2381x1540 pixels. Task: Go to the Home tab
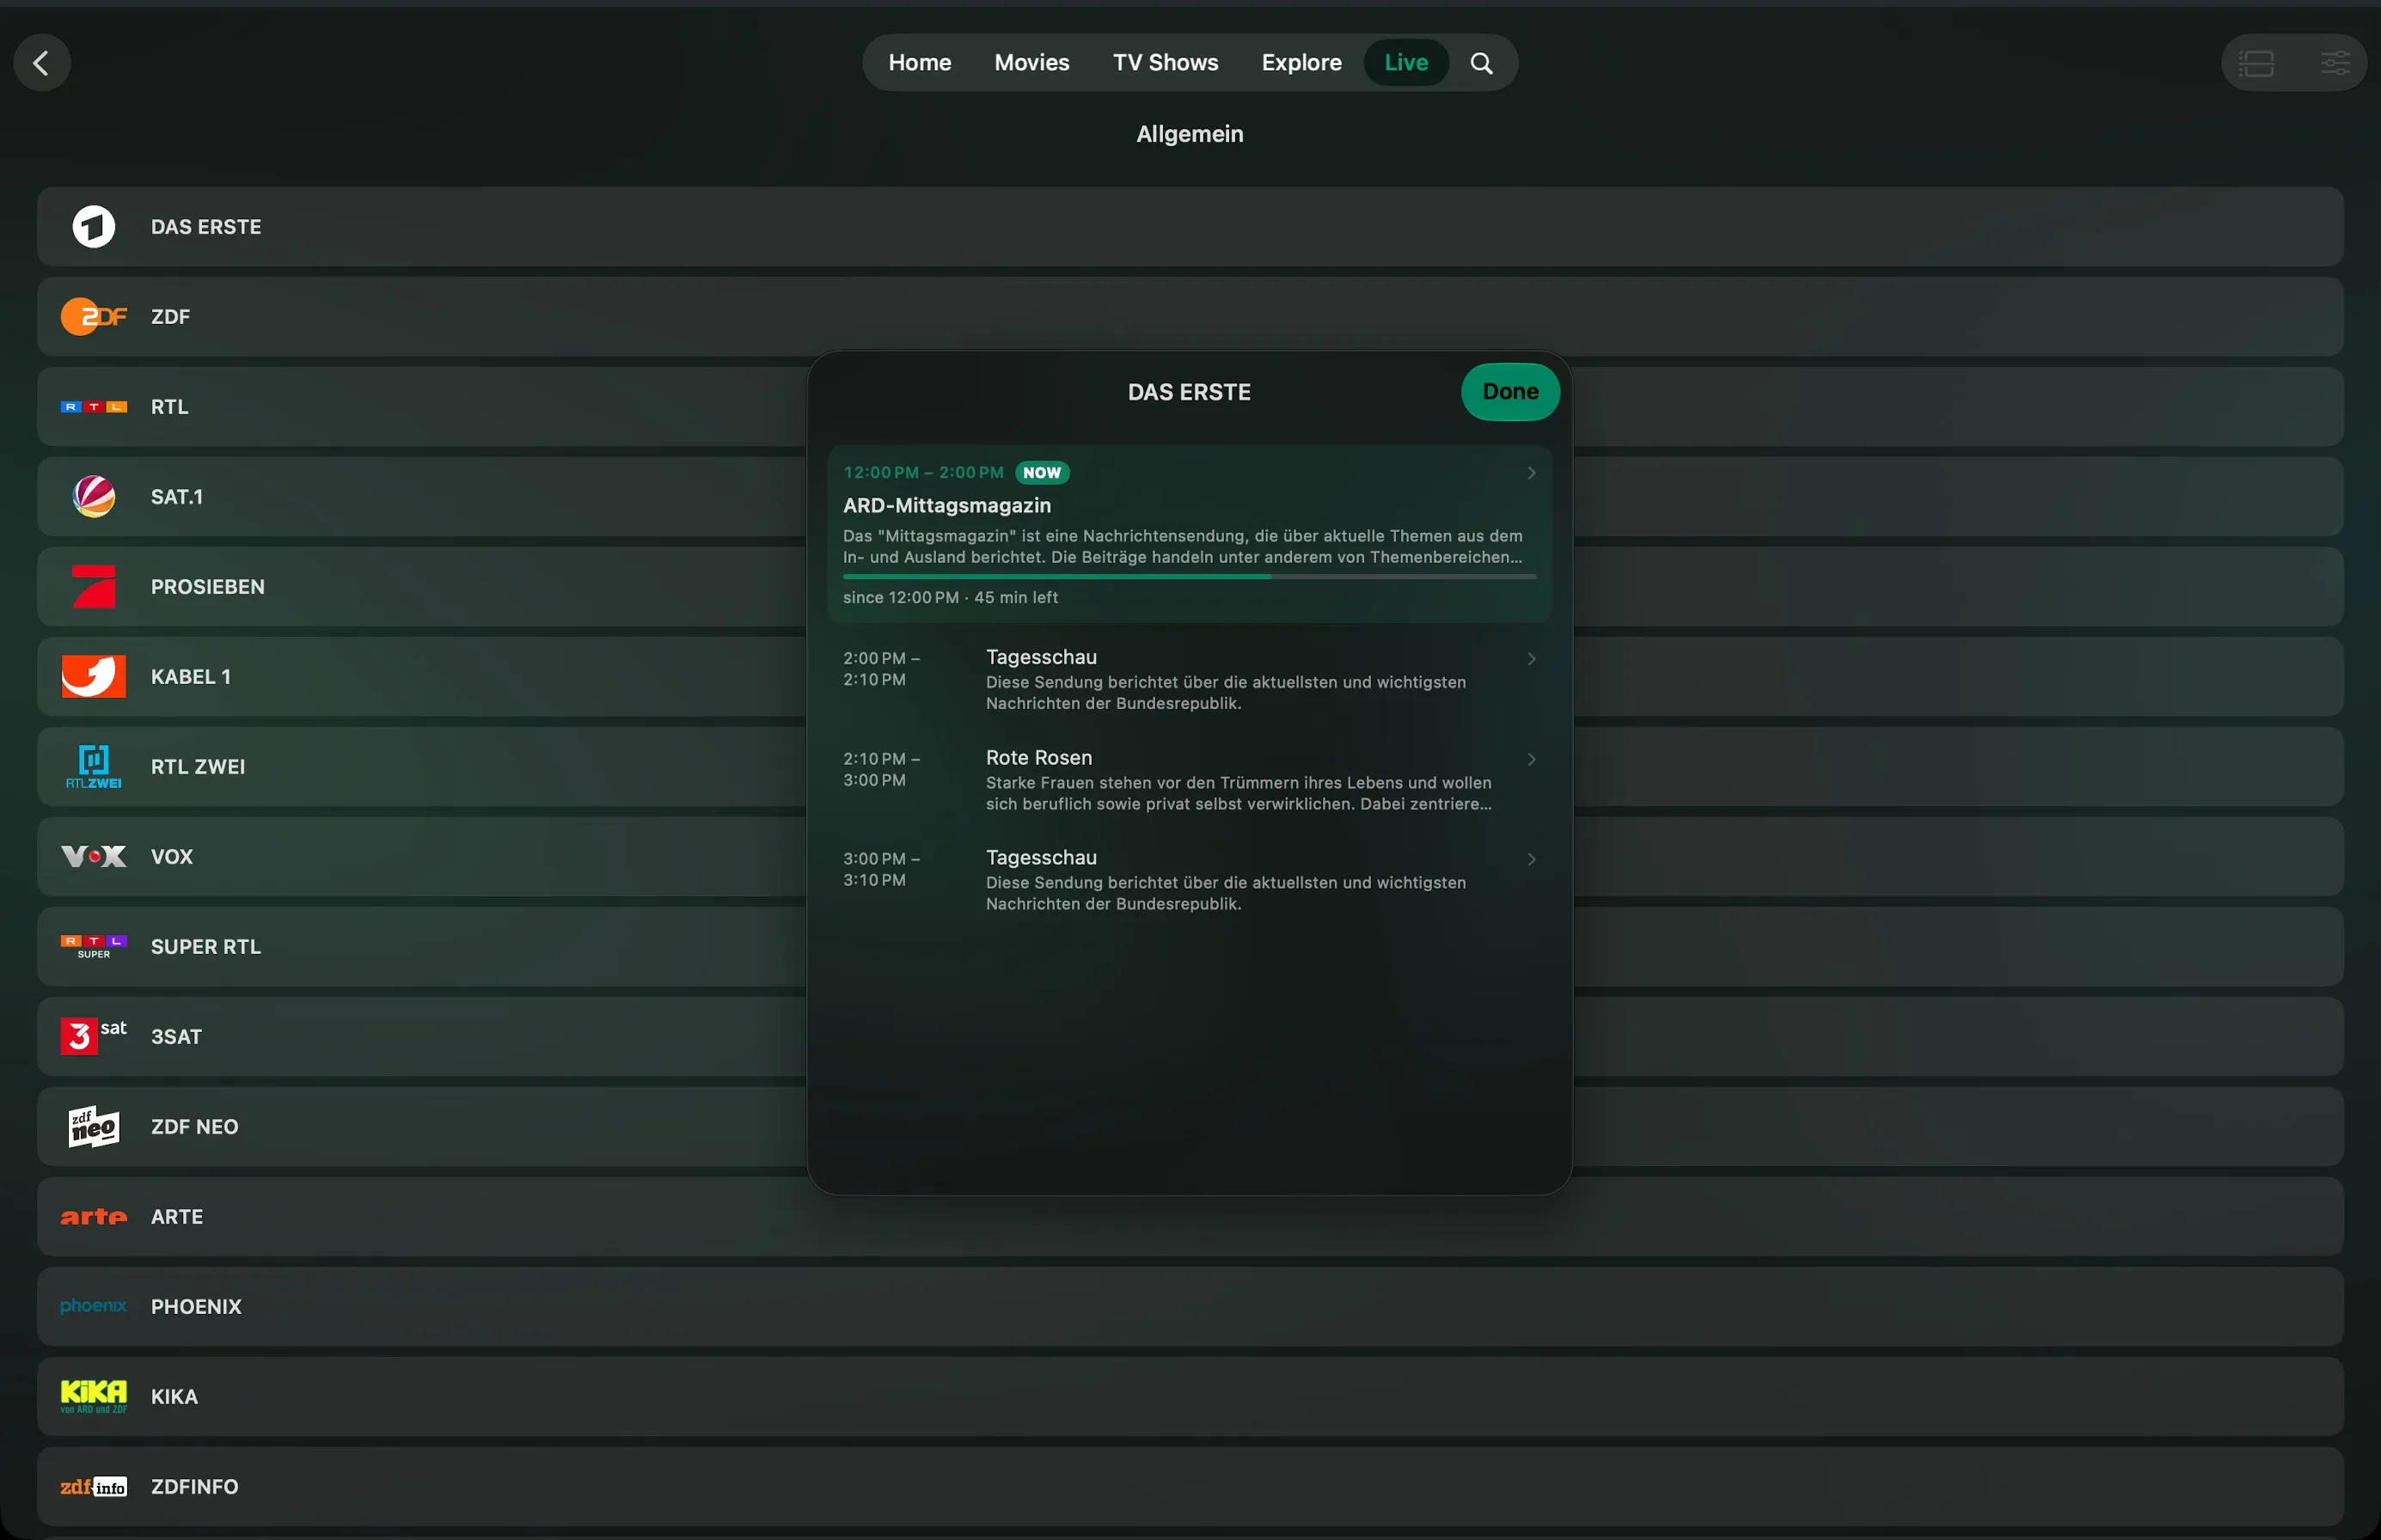[x=920, y=63]
